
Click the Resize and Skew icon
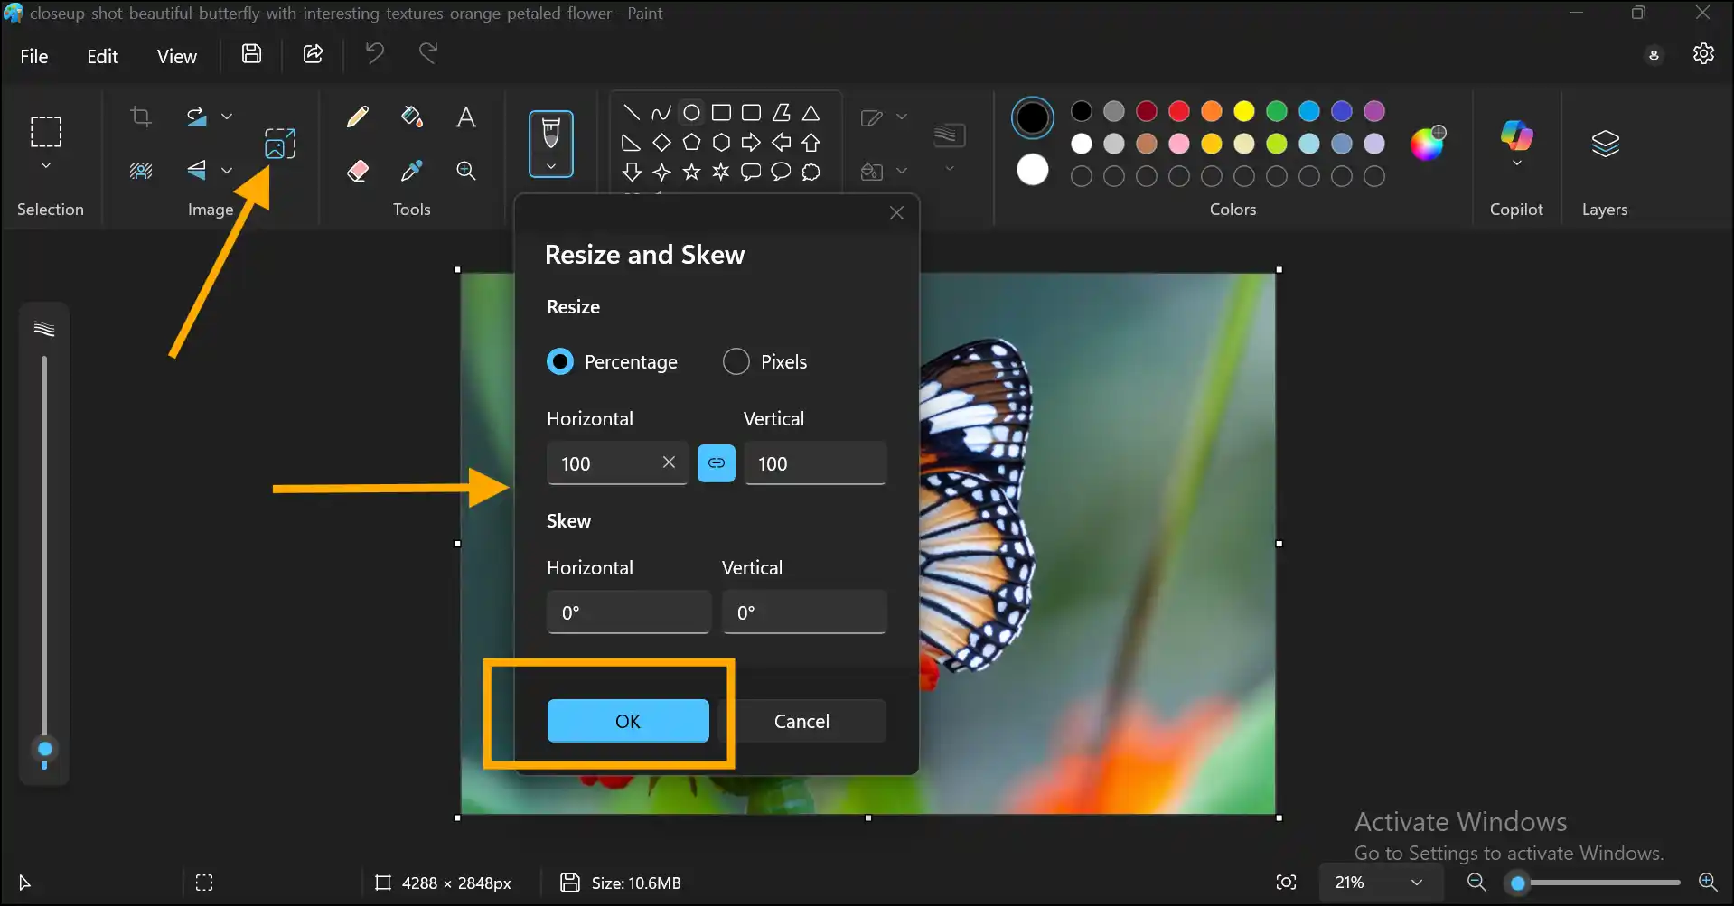280,144
